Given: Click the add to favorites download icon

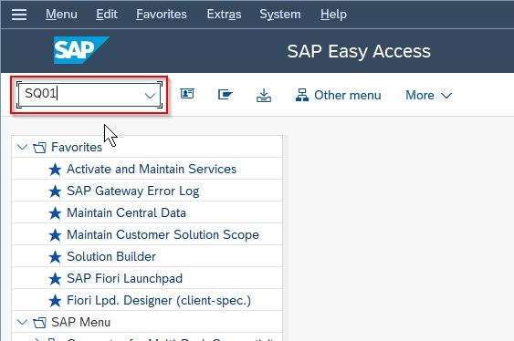Looking at the screenshot, I should [264, 95].
